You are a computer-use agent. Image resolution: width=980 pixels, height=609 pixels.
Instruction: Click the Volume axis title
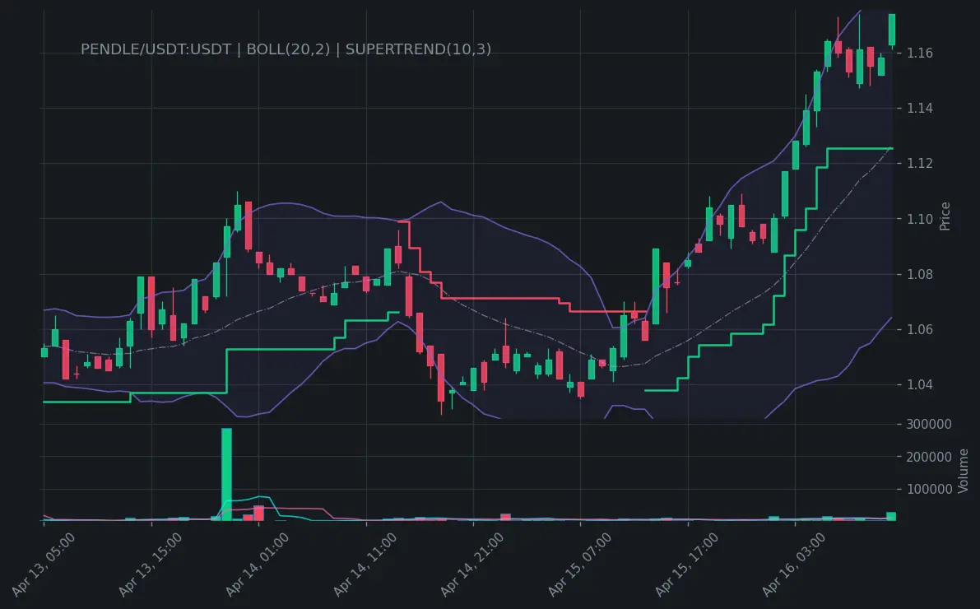coord(963,471)
